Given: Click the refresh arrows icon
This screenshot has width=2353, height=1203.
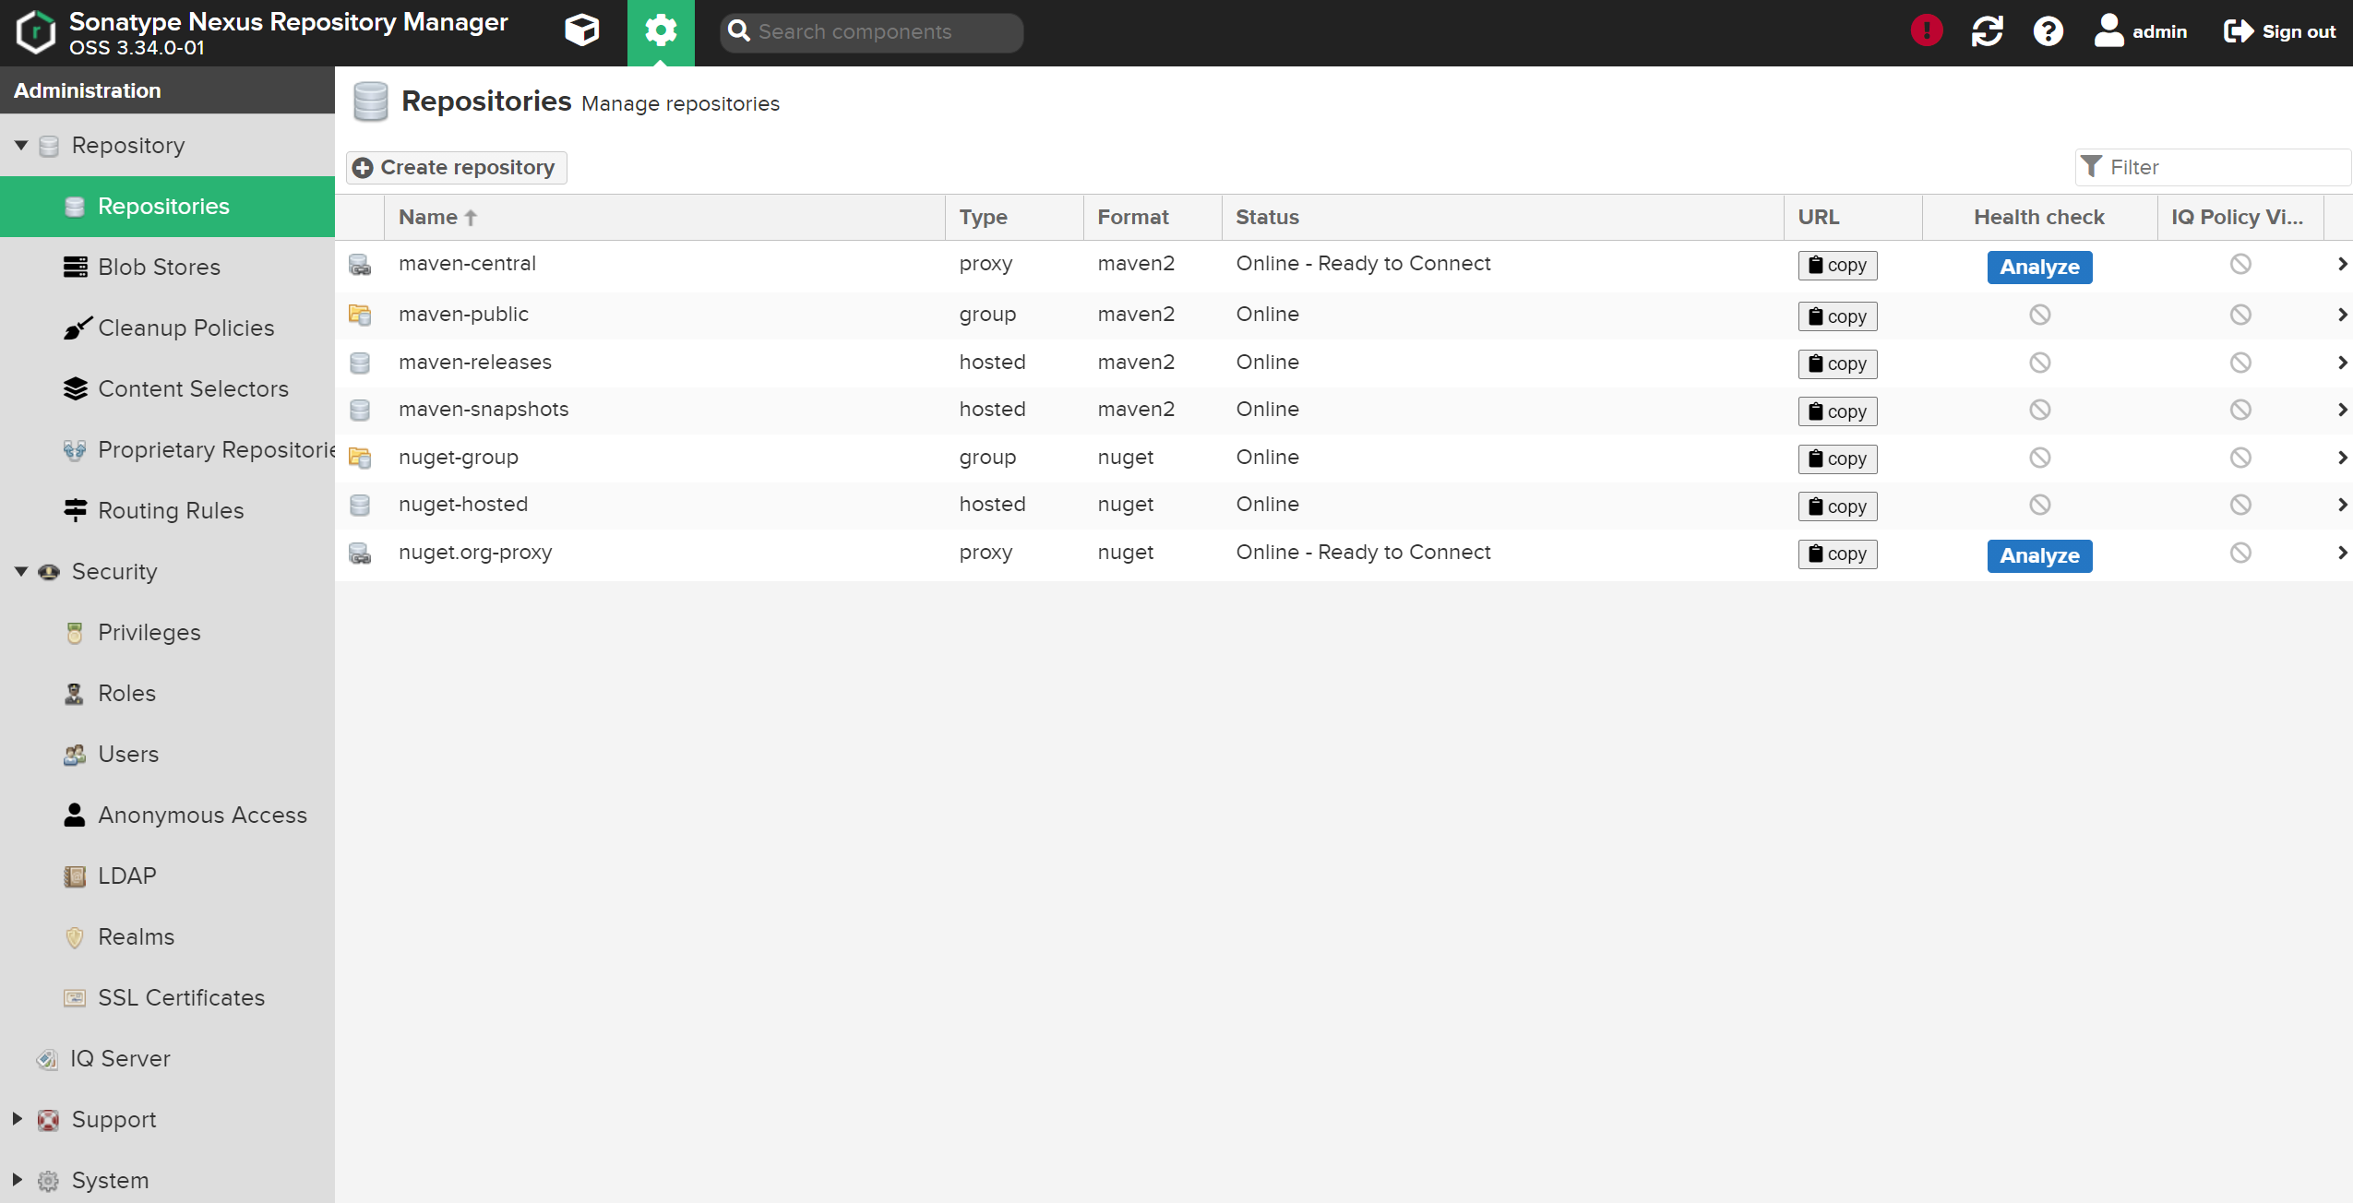Looking at the screenshot, I should [1987, 30].
